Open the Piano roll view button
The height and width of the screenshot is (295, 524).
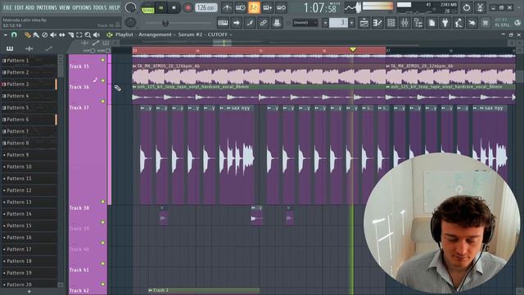click(377, 23)
